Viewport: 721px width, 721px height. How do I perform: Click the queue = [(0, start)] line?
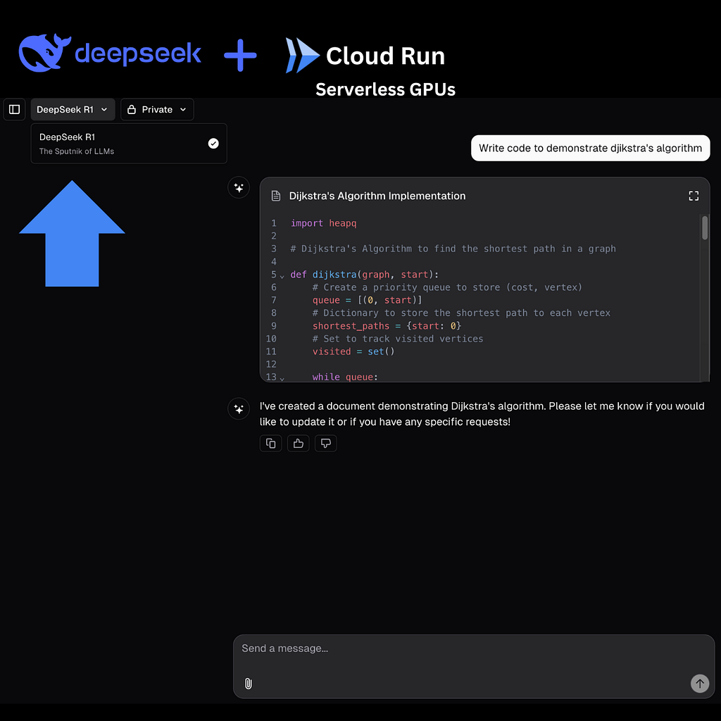pos(367,300)
